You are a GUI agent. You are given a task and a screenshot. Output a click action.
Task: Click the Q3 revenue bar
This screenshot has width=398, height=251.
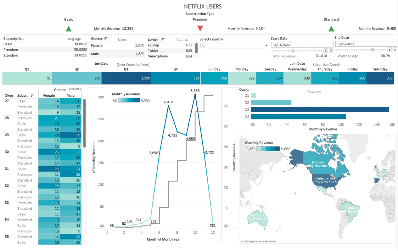tap(320, 109)
